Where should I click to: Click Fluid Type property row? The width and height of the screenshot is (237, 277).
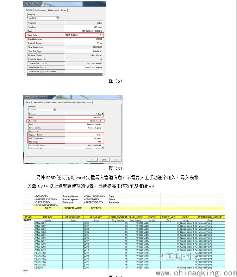(x=65, y=142)
